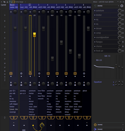
Task: Open love filter first slot in track 3
Action: click(x=42, y=91)
